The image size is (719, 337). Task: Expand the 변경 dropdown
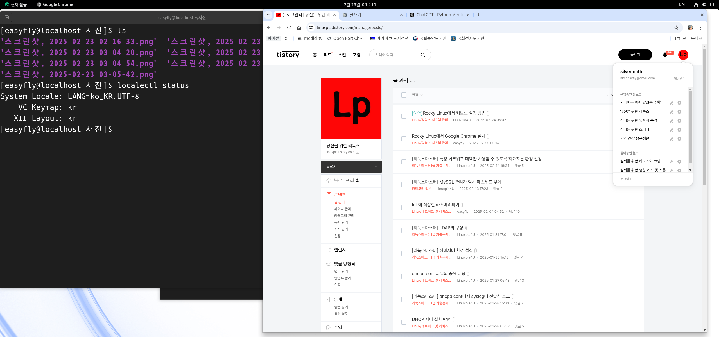(417, 95)
